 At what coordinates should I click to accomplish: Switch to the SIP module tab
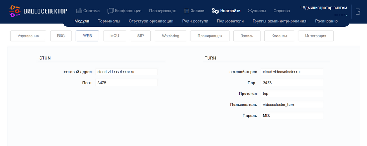point(140,36)
